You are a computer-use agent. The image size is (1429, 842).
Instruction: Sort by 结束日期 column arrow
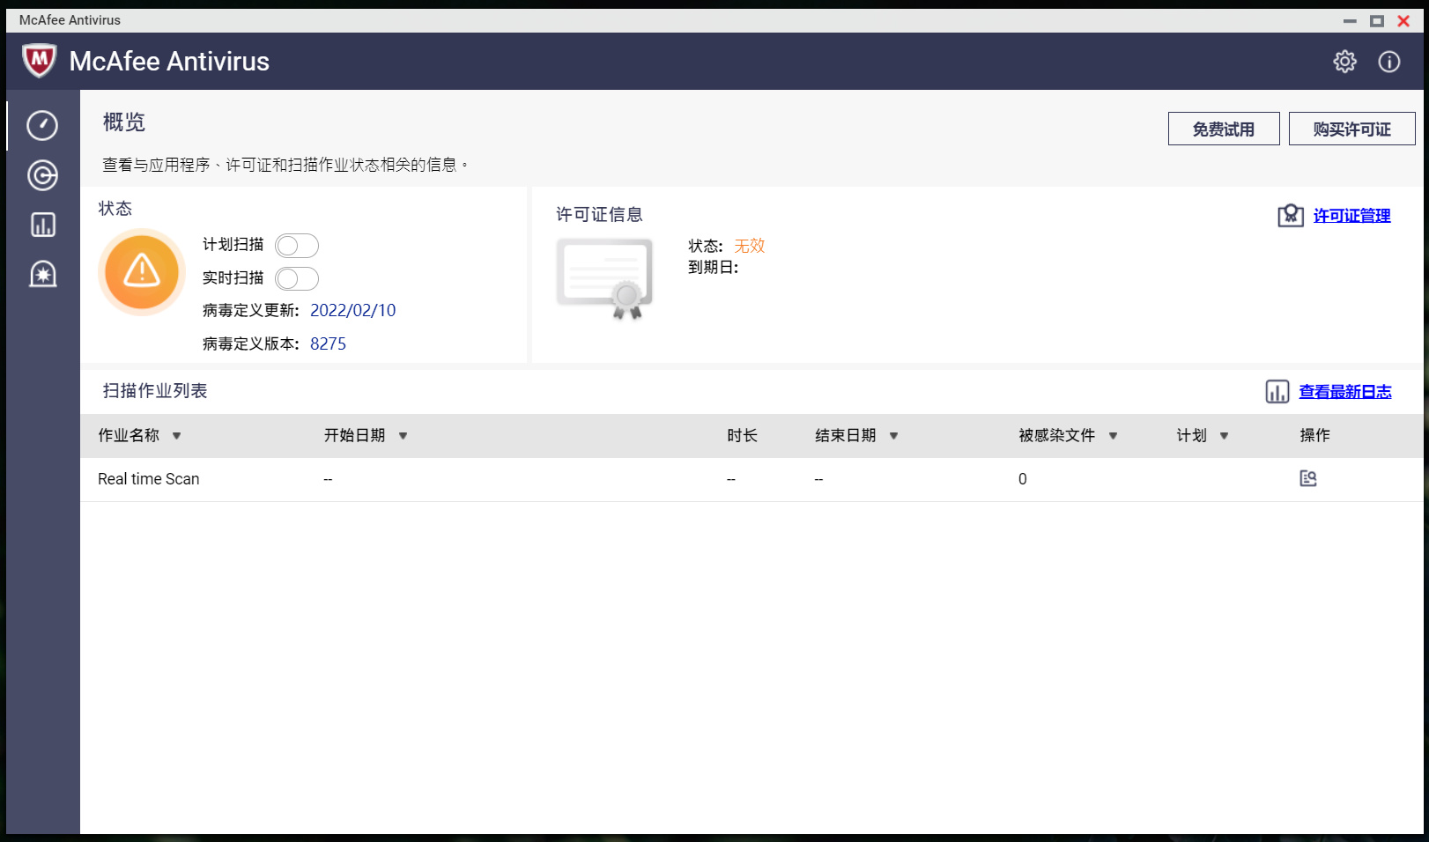tap(894, 436)
